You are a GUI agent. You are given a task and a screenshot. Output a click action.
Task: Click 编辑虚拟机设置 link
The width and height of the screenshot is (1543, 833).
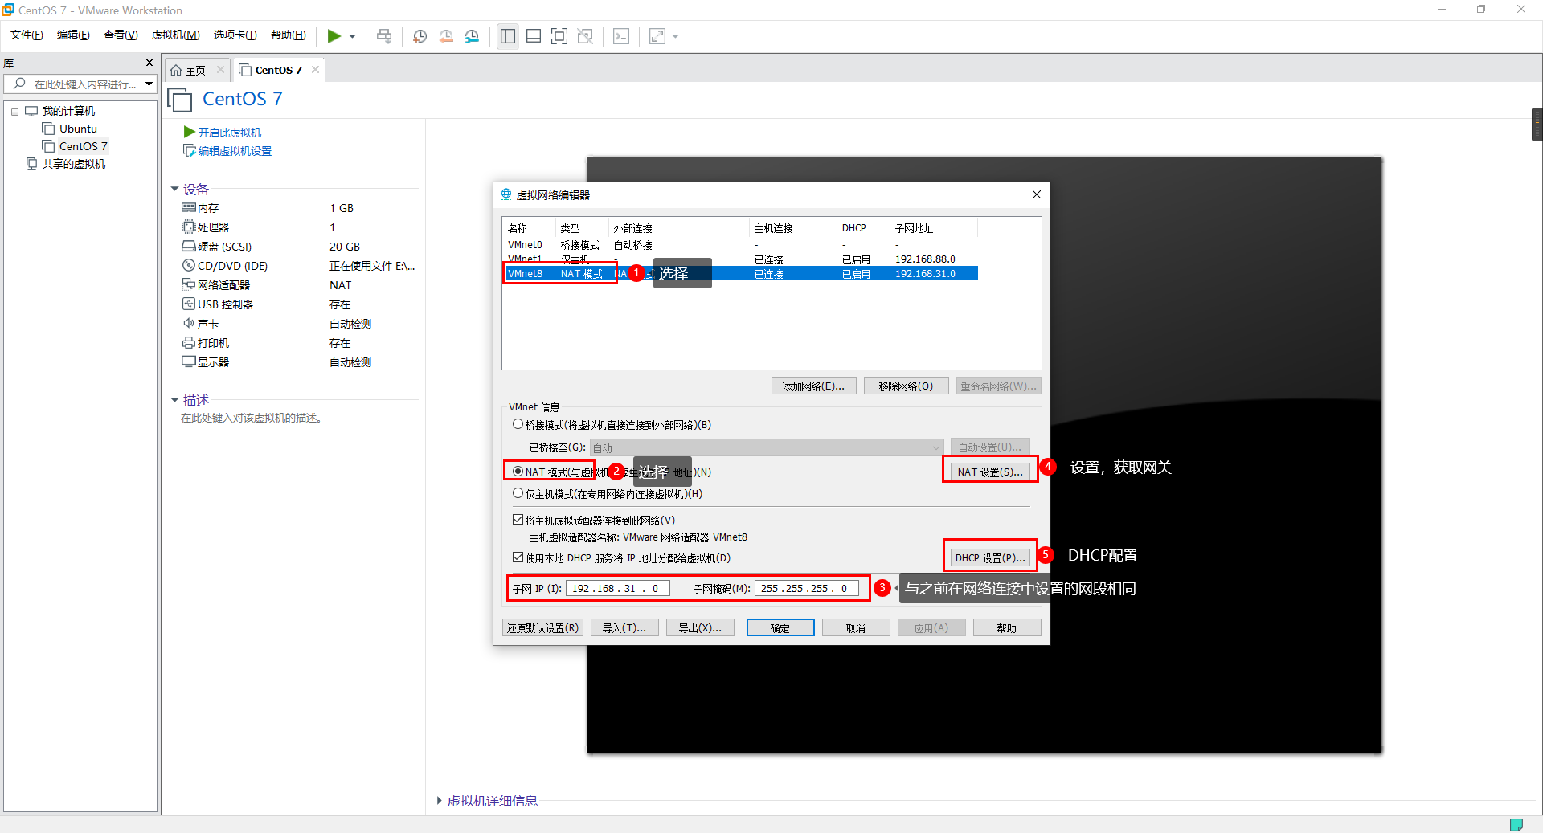pos(235,151)
